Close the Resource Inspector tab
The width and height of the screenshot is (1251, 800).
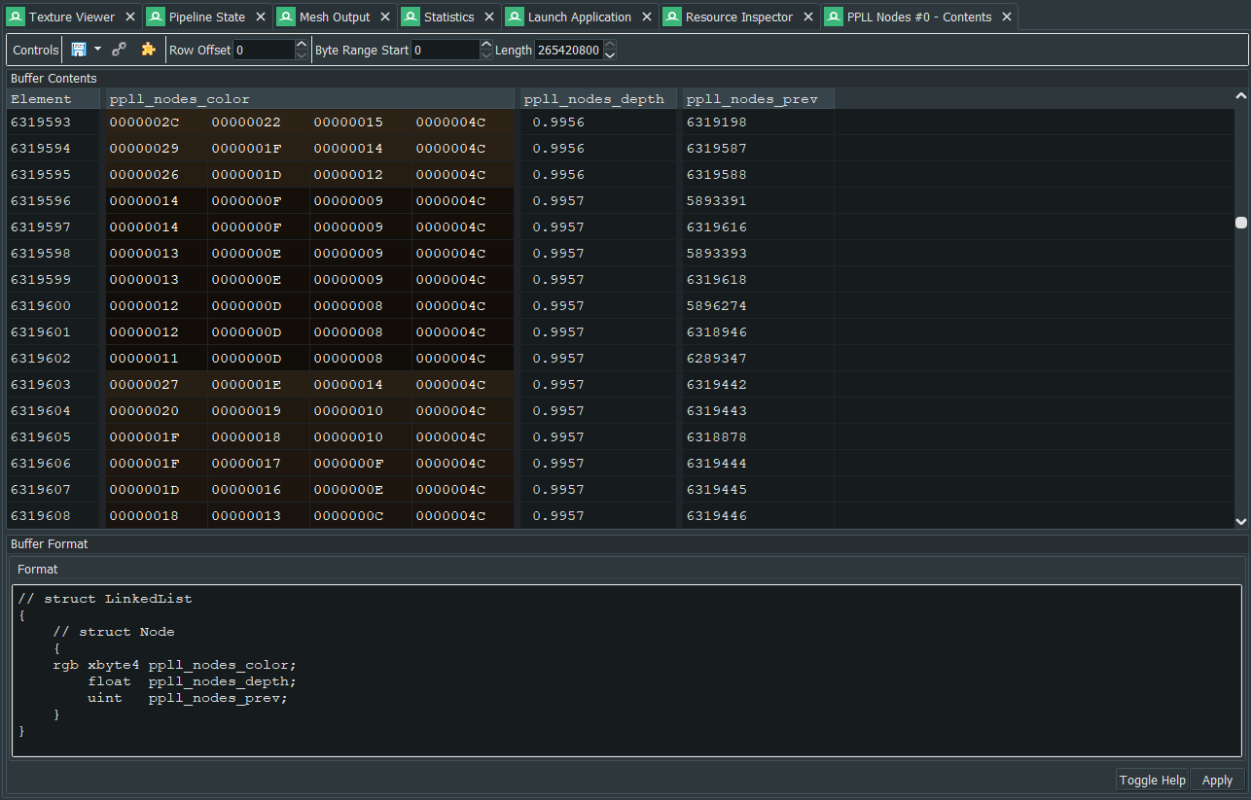[x=808, y=17]
